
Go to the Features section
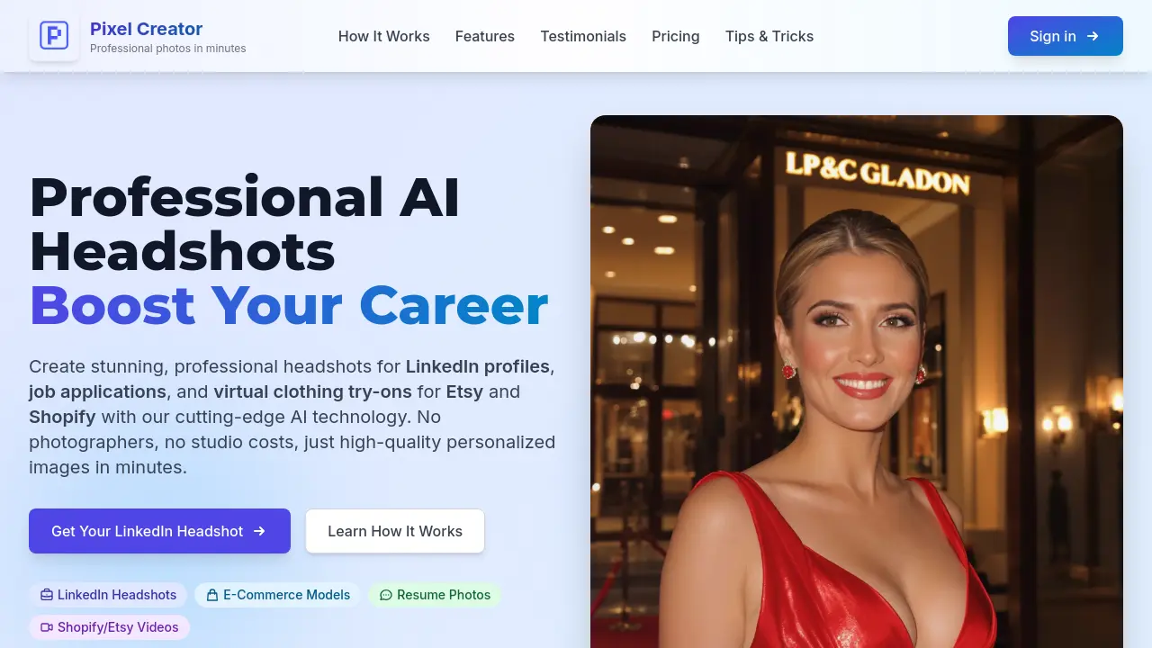coord(485,36)
